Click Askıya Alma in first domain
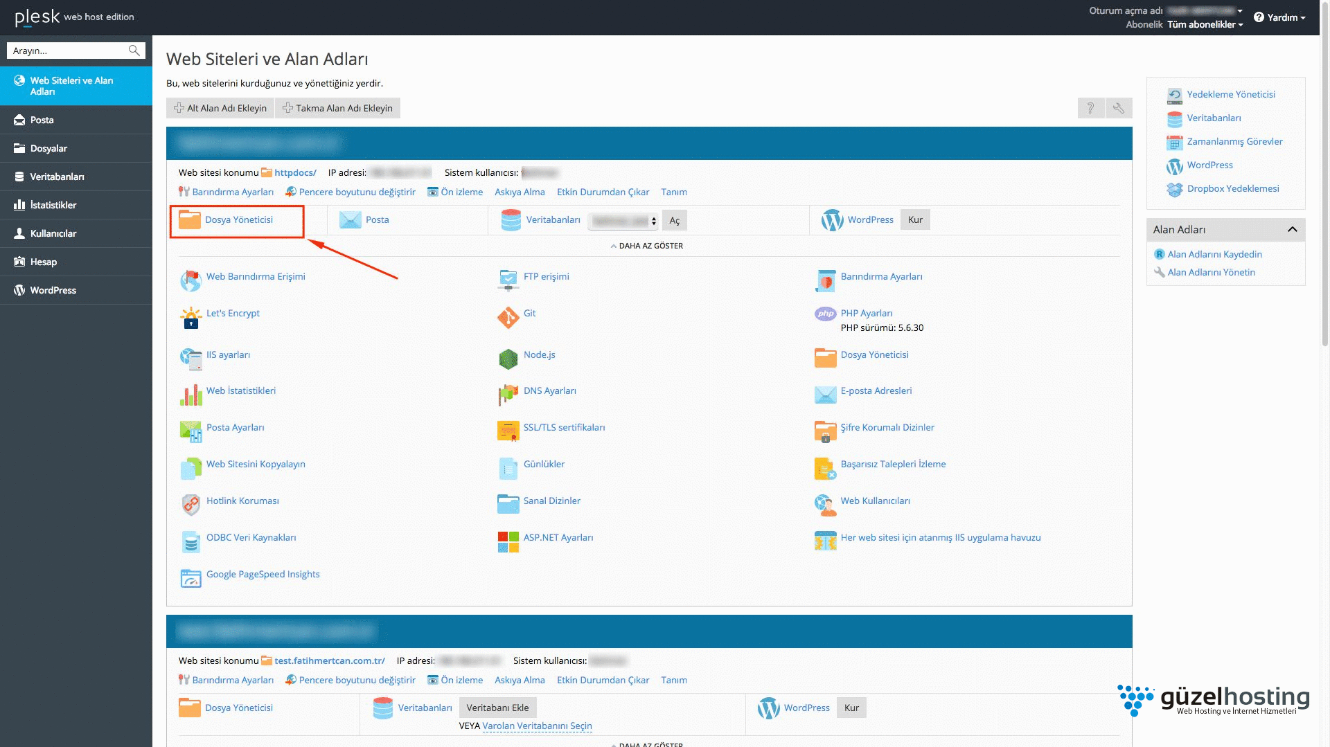Screen dimensions: 1330x747 (x=520, y=192)
